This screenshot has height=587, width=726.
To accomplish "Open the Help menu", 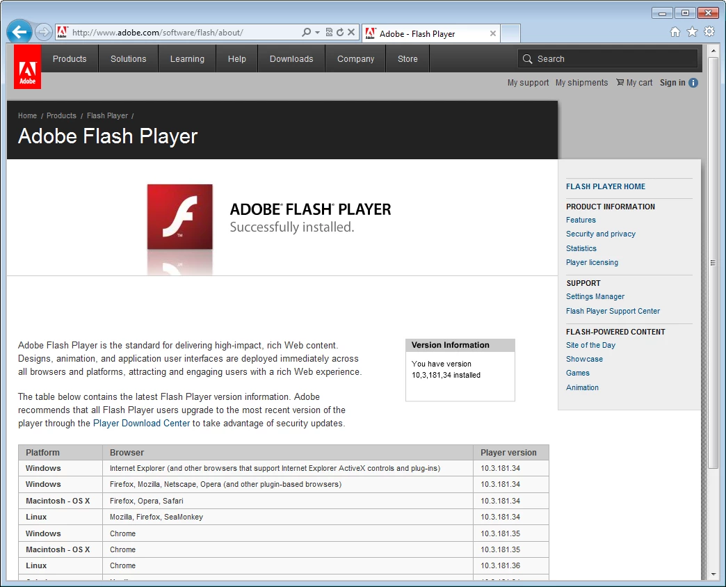I will (x=236, y=59).
